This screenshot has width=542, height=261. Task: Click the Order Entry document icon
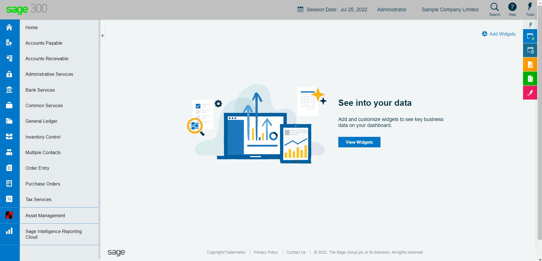click(x=9, y=168)
